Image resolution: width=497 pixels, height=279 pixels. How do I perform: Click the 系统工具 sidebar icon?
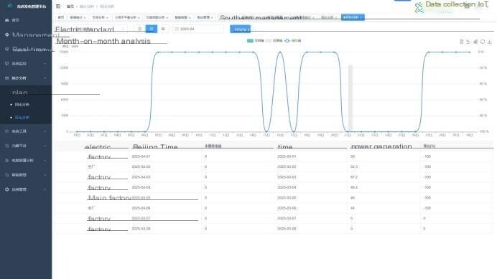coord(7,131)
